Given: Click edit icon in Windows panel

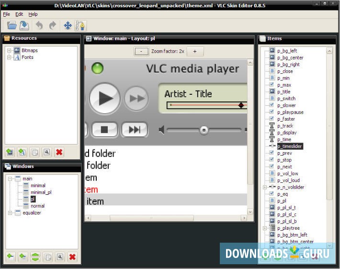Looking at the screenshot, I should [x=60, y=257].
